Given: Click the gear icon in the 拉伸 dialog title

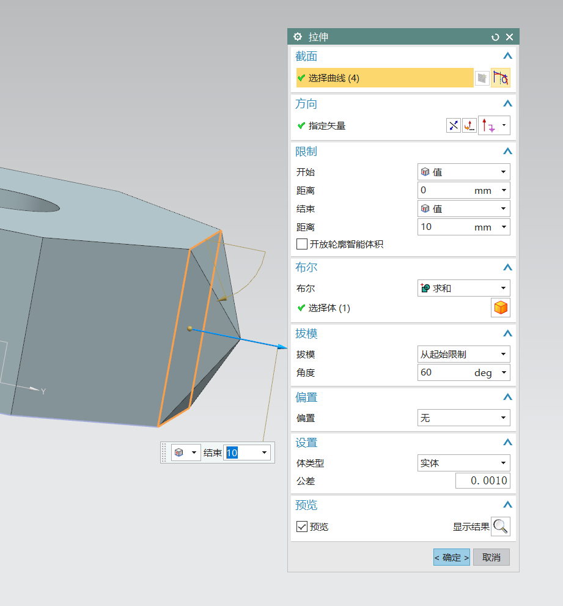Looking at the screenshot, I should pos(298,37).
